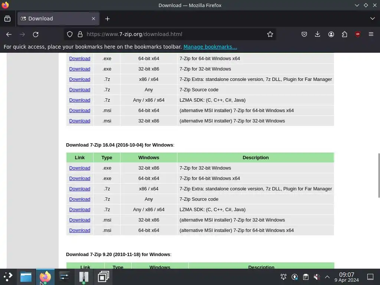Download 16.04 32-bit MSI installer
The image size is (380, 285).
[x=80, y=220]
